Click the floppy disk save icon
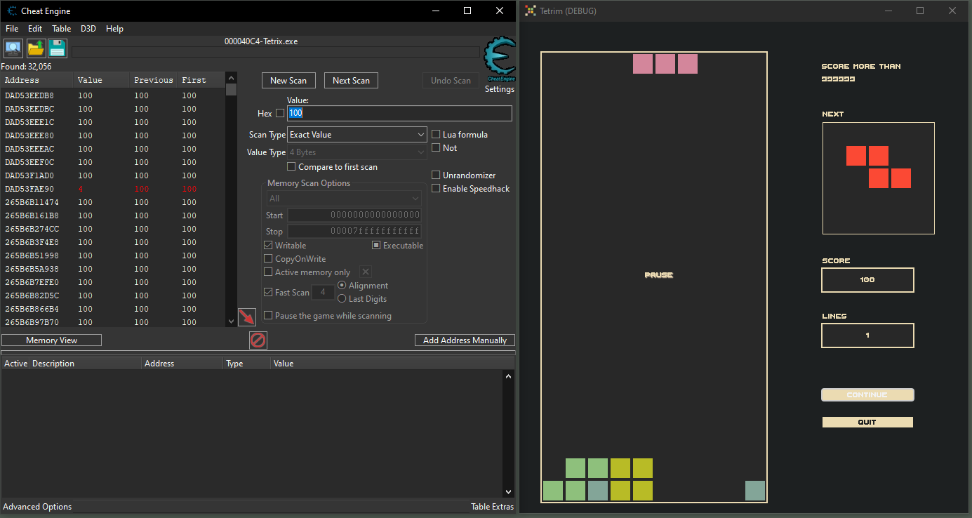Screen dimensions: 972x518 58,48
